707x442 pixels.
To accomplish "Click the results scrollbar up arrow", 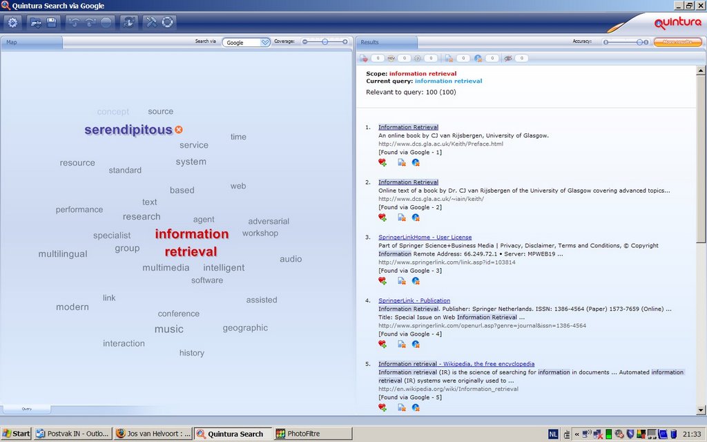I will [701, 70].
